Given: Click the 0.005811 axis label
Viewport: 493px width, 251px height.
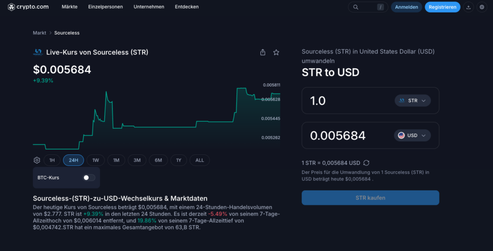Looking at the screenshot, I should pyautogui.click(x=272, y=85).
